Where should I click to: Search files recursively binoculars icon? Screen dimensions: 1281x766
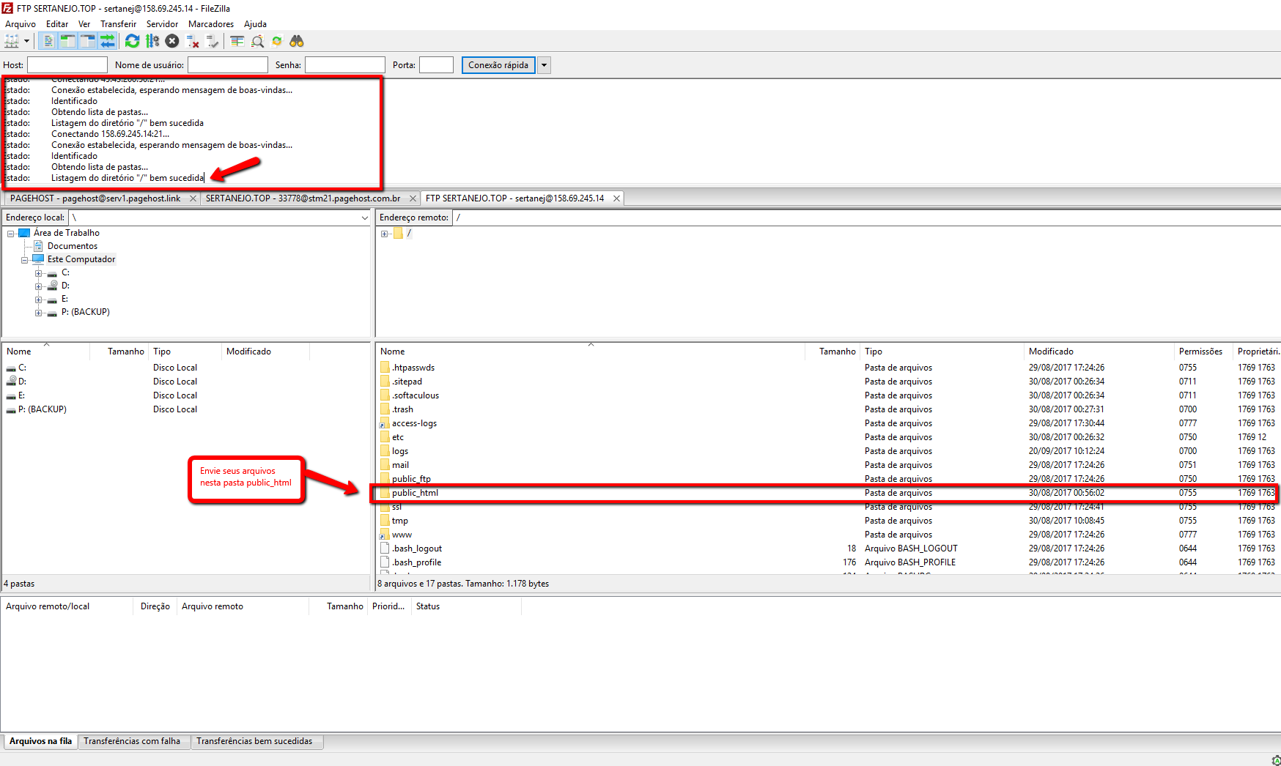tap(297, 41)
